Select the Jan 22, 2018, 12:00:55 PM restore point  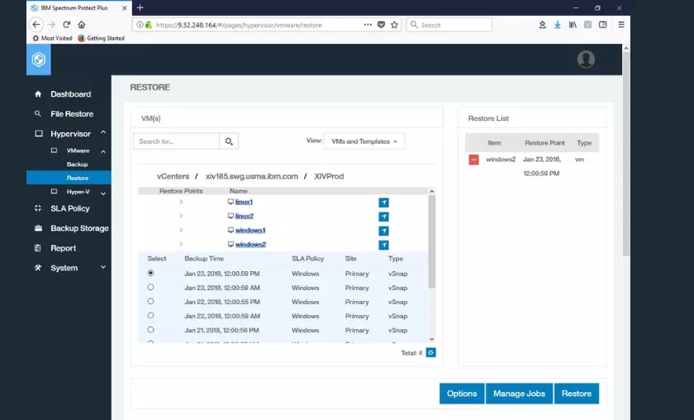pos(150,302)
